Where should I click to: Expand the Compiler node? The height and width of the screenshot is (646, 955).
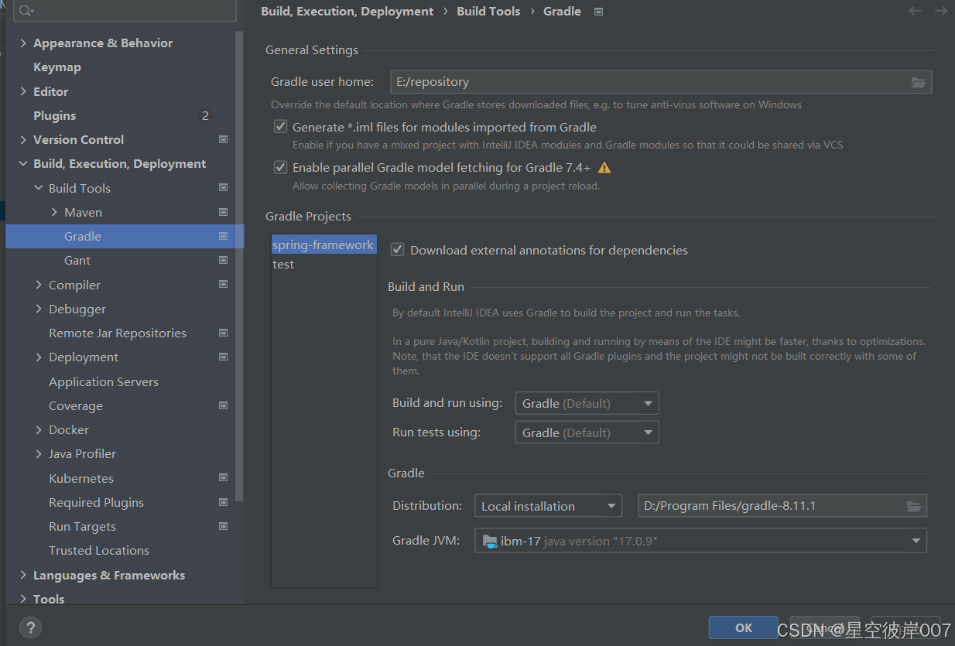point(39,285)
